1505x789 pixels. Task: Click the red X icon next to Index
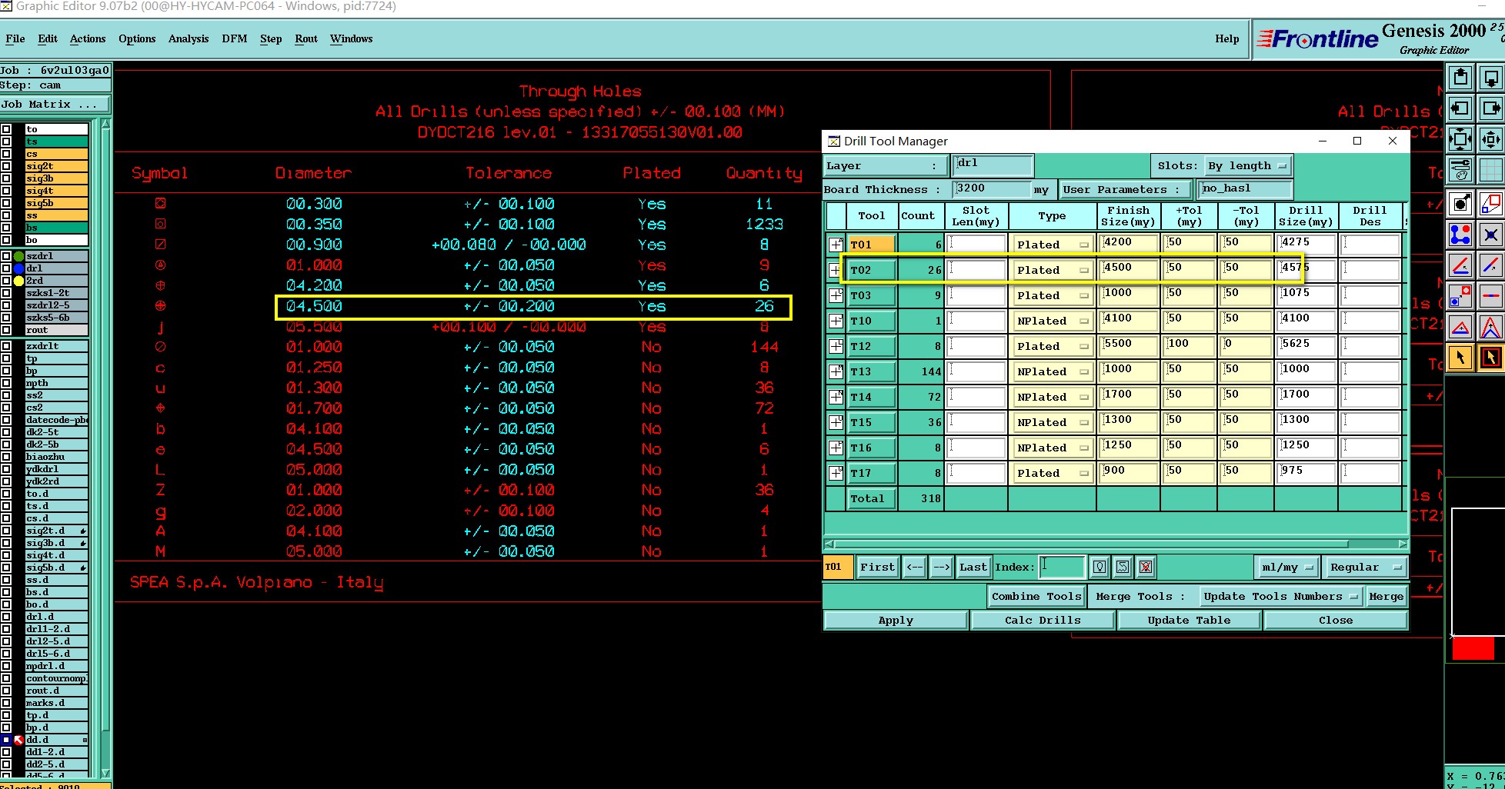(1146, 567)
